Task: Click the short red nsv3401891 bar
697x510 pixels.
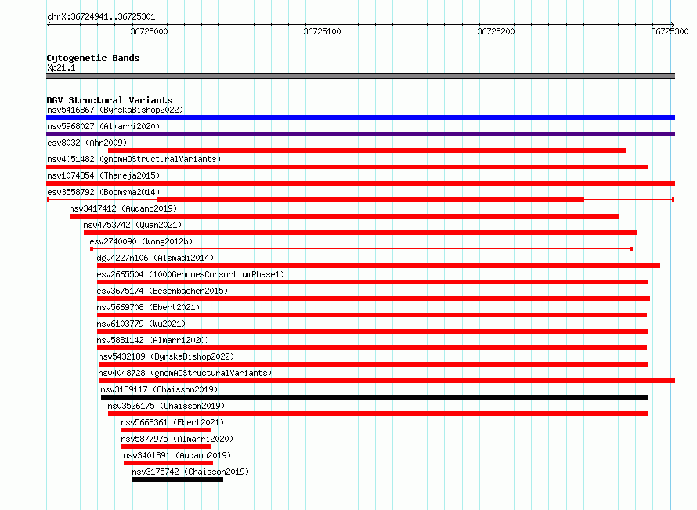Action: [168, 463]
